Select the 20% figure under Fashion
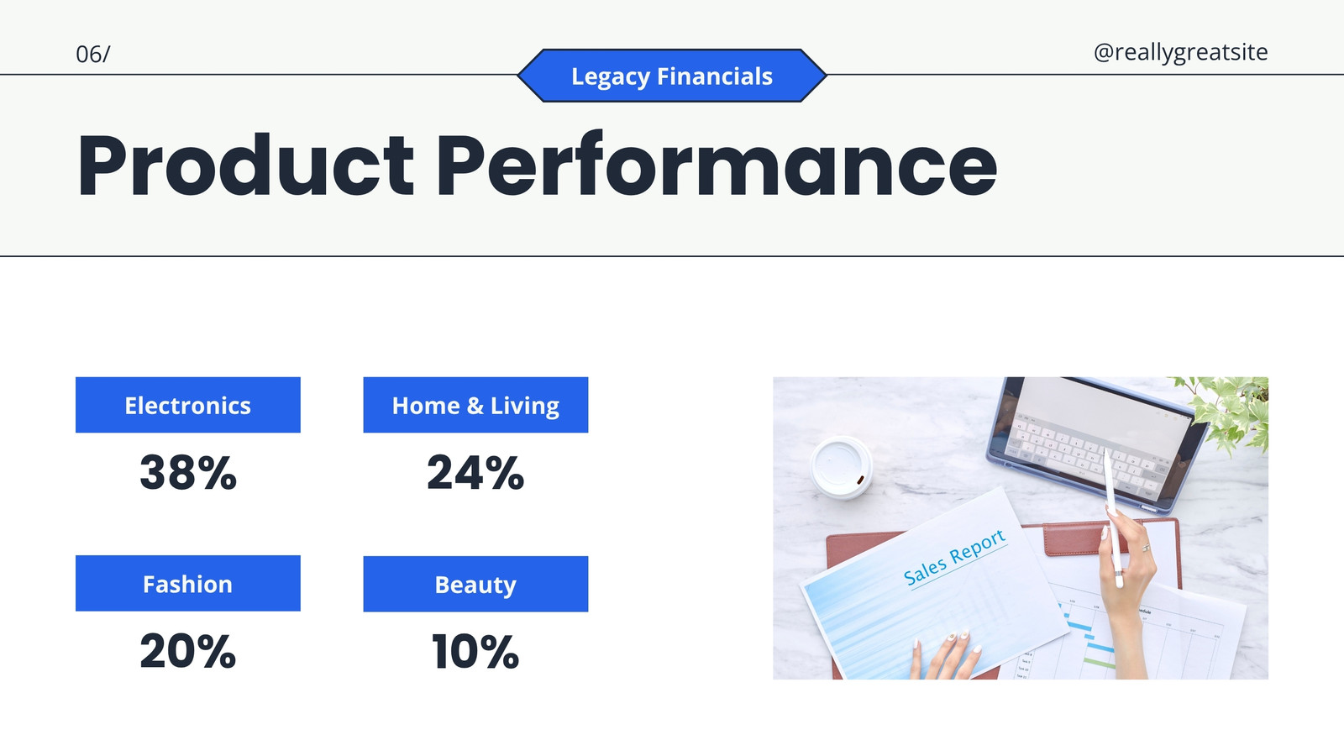1344x756 pixels. (188, 651)
